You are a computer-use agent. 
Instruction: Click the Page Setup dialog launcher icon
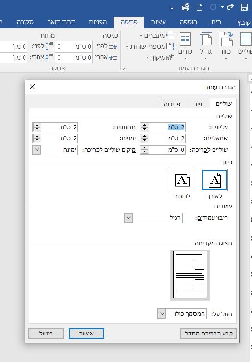[x=125, y=68]
